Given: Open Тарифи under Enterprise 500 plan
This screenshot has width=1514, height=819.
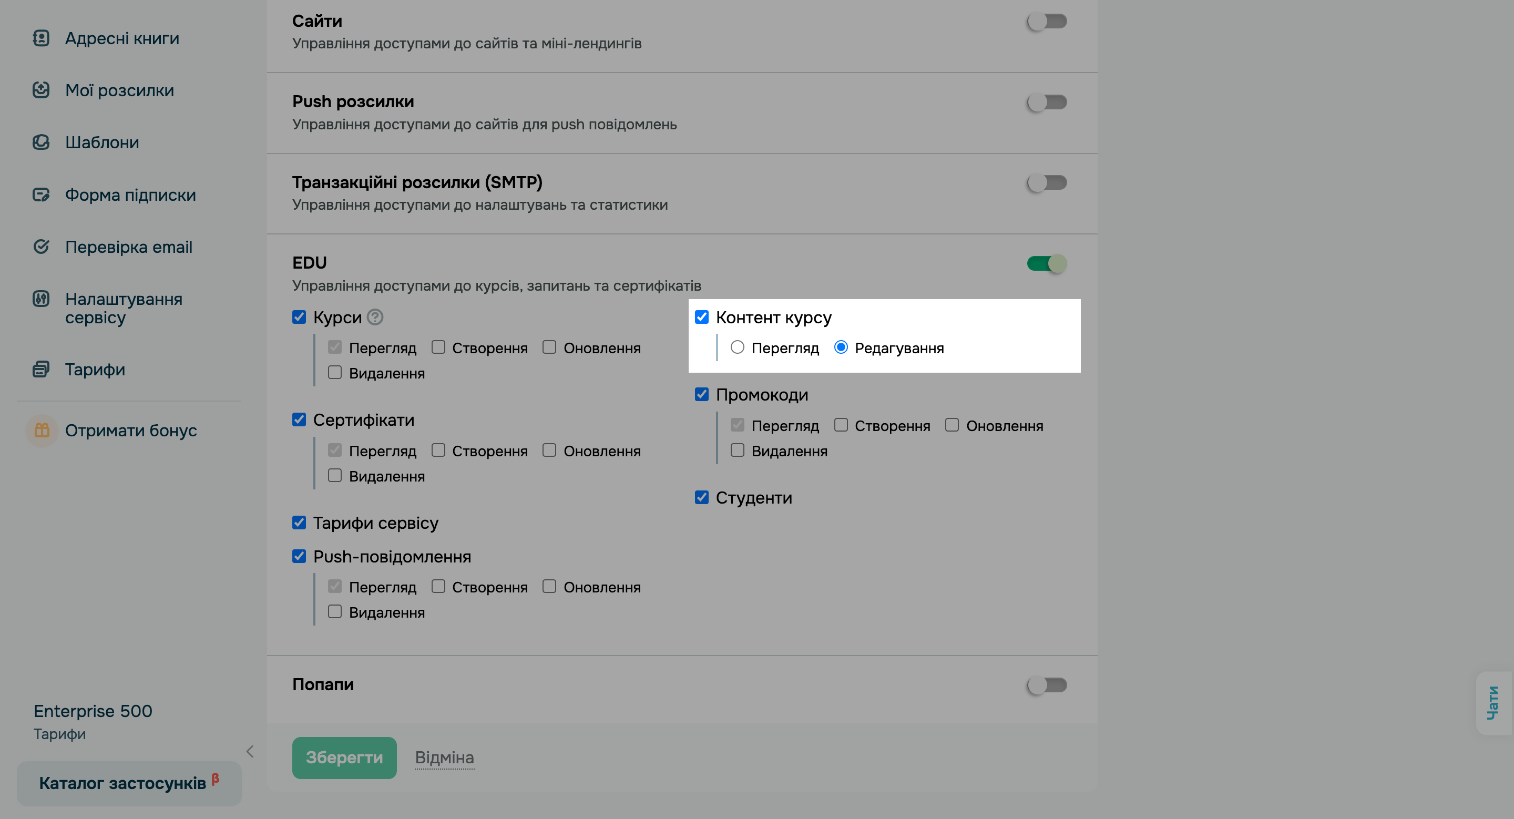Looking at the screenshot, I should [x=59, y=733].
